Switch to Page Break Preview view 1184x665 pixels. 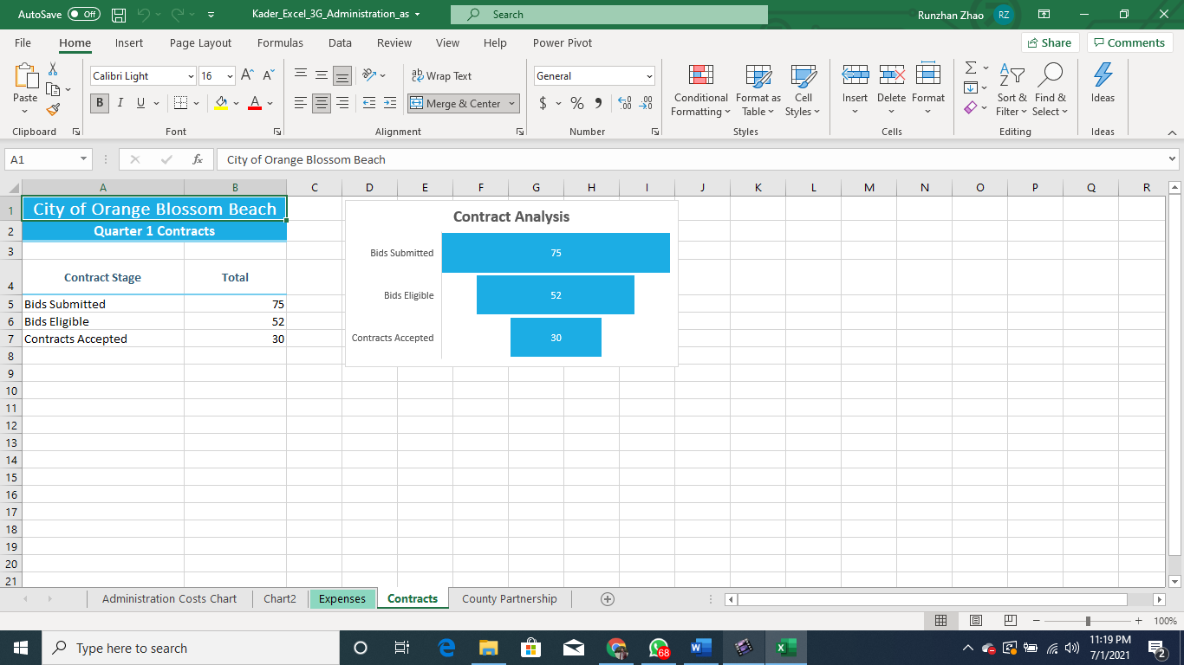(x=1010, y=621)
